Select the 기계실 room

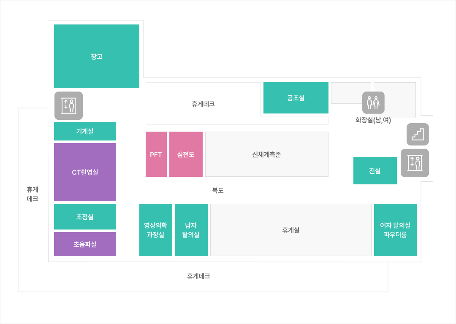(x=85, y=131)
